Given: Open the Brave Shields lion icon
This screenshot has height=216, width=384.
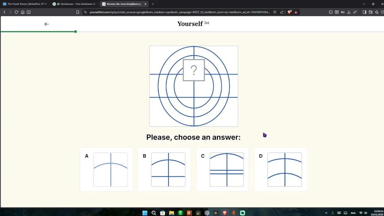Looking at the screenshot, I should point(289,12).
